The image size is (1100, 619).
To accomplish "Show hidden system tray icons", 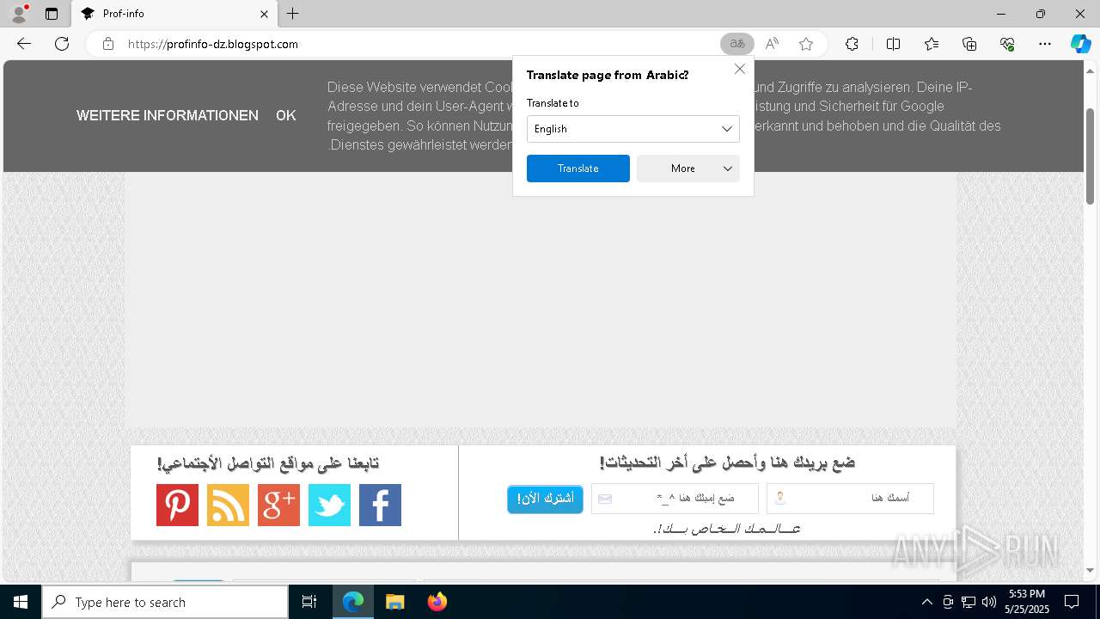I will point(926,602).
